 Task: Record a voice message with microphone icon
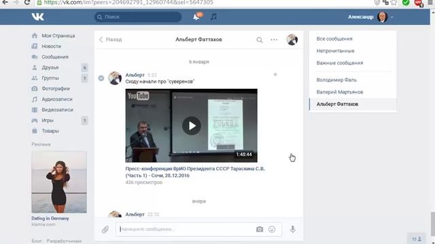(293, 229)
